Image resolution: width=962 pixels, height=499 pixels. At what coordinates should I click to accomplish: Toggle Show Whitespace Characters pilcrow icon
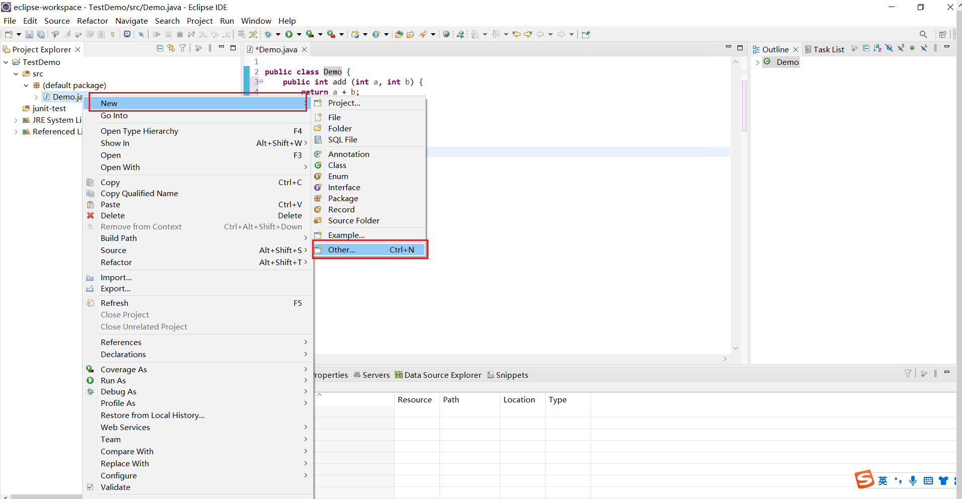point(113,34)
